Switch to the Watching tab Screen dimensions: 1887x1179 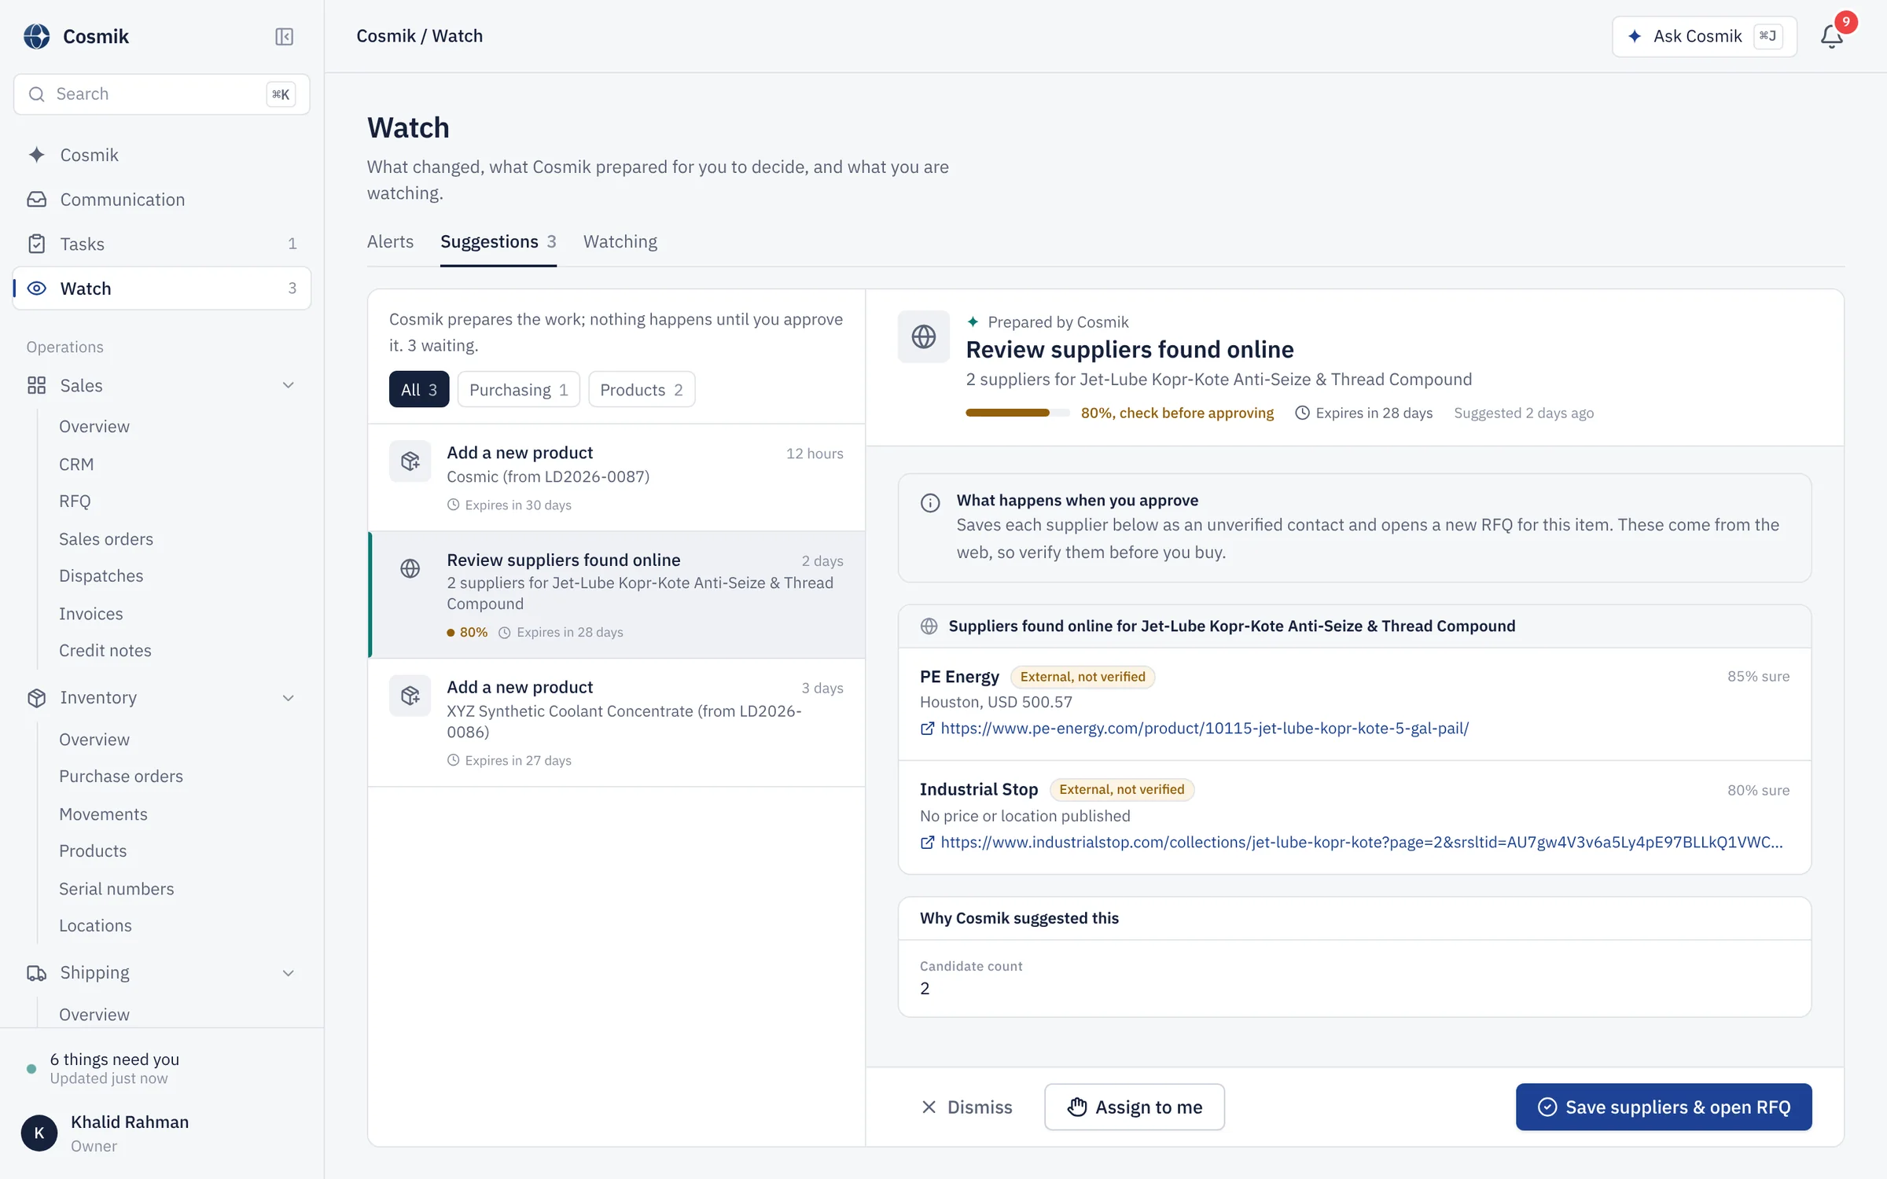(x=620, y=241)
